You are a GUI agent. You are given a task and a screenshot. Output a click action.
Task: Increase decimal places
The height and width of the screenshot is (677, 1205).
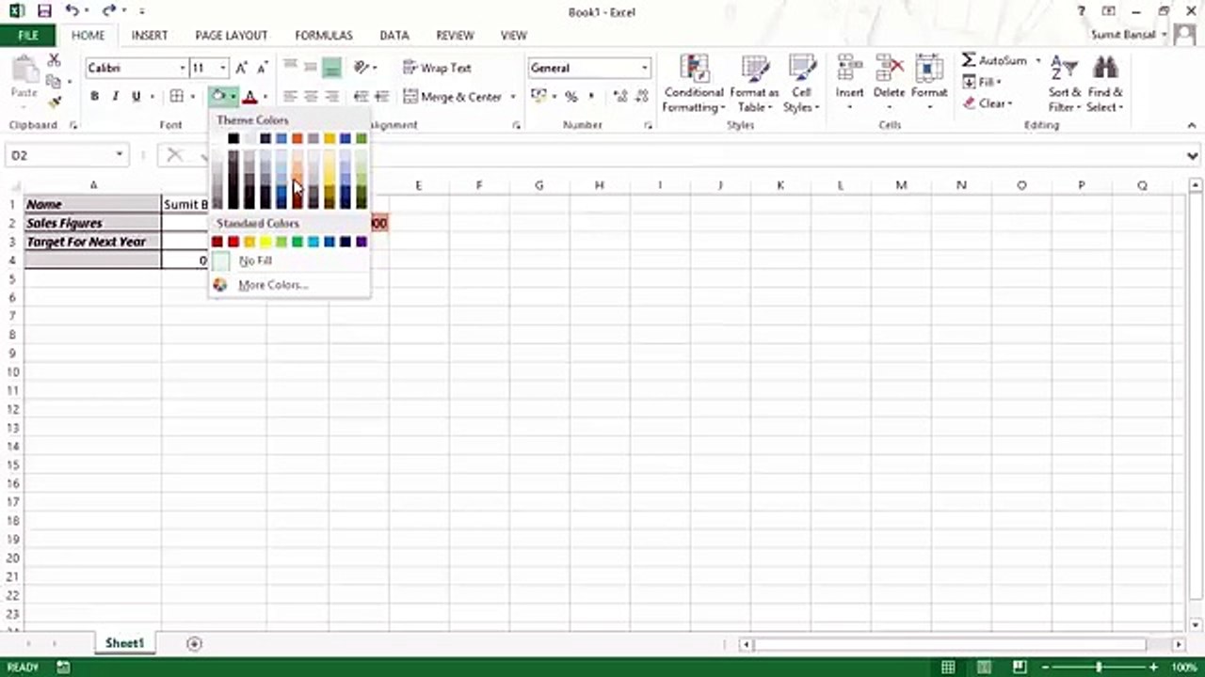coord(620,96)
